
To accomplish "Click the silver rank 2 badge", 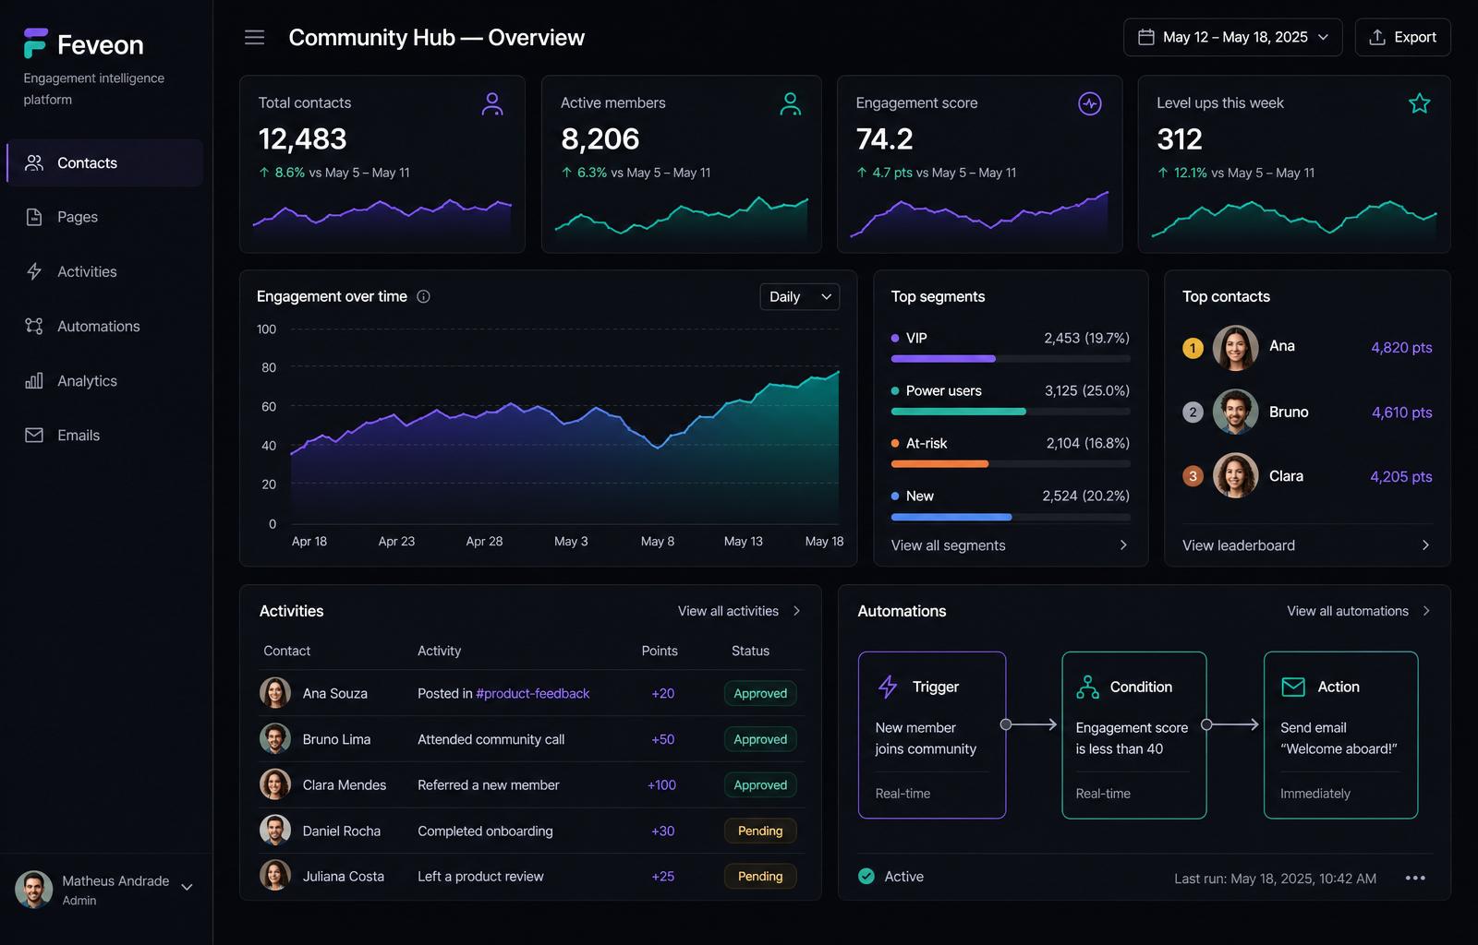I will coord(1193,412).
